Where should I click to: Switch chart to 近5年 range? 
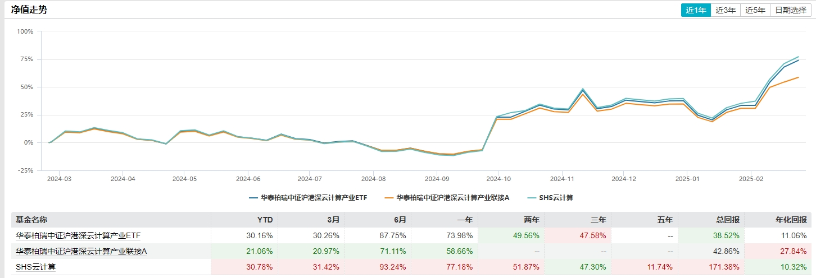[755, 10]
